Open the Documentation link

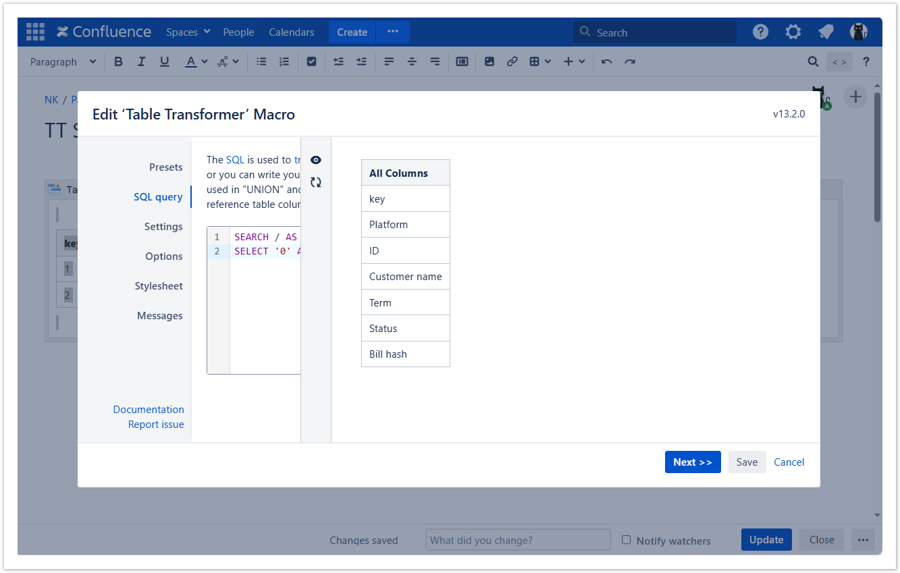coord(149,410)
